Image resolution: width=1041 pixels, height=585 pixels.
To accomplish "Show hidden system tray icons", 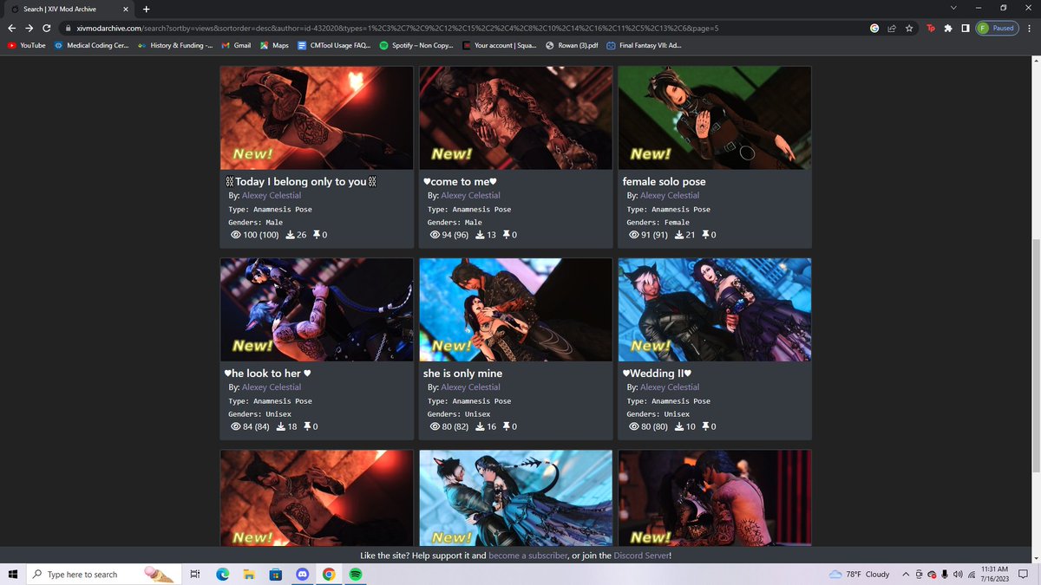I will (906, 575).
